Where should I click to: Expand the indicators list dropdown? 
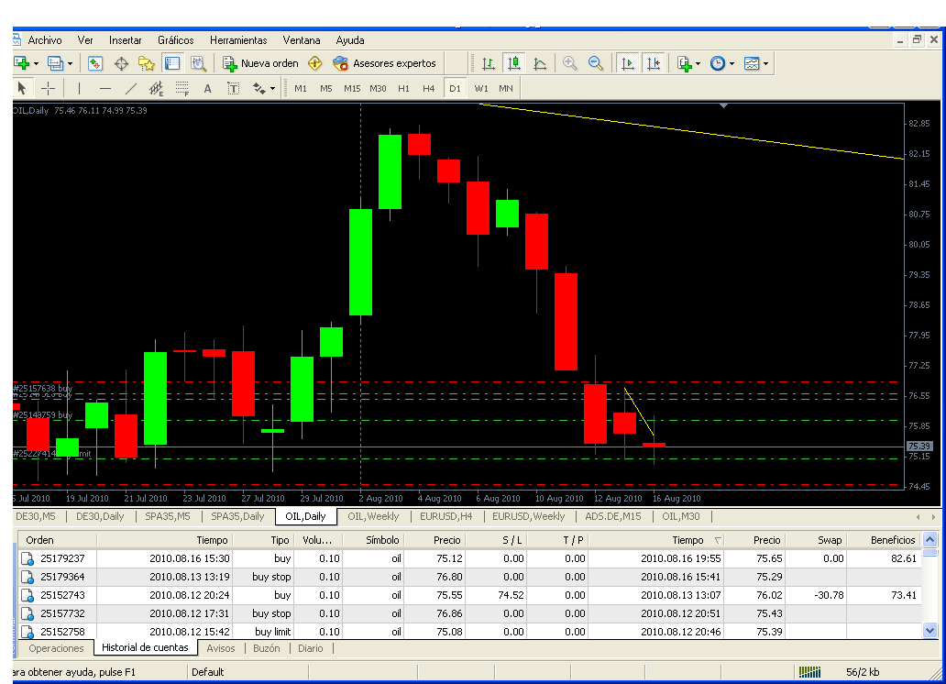point(698,63)
